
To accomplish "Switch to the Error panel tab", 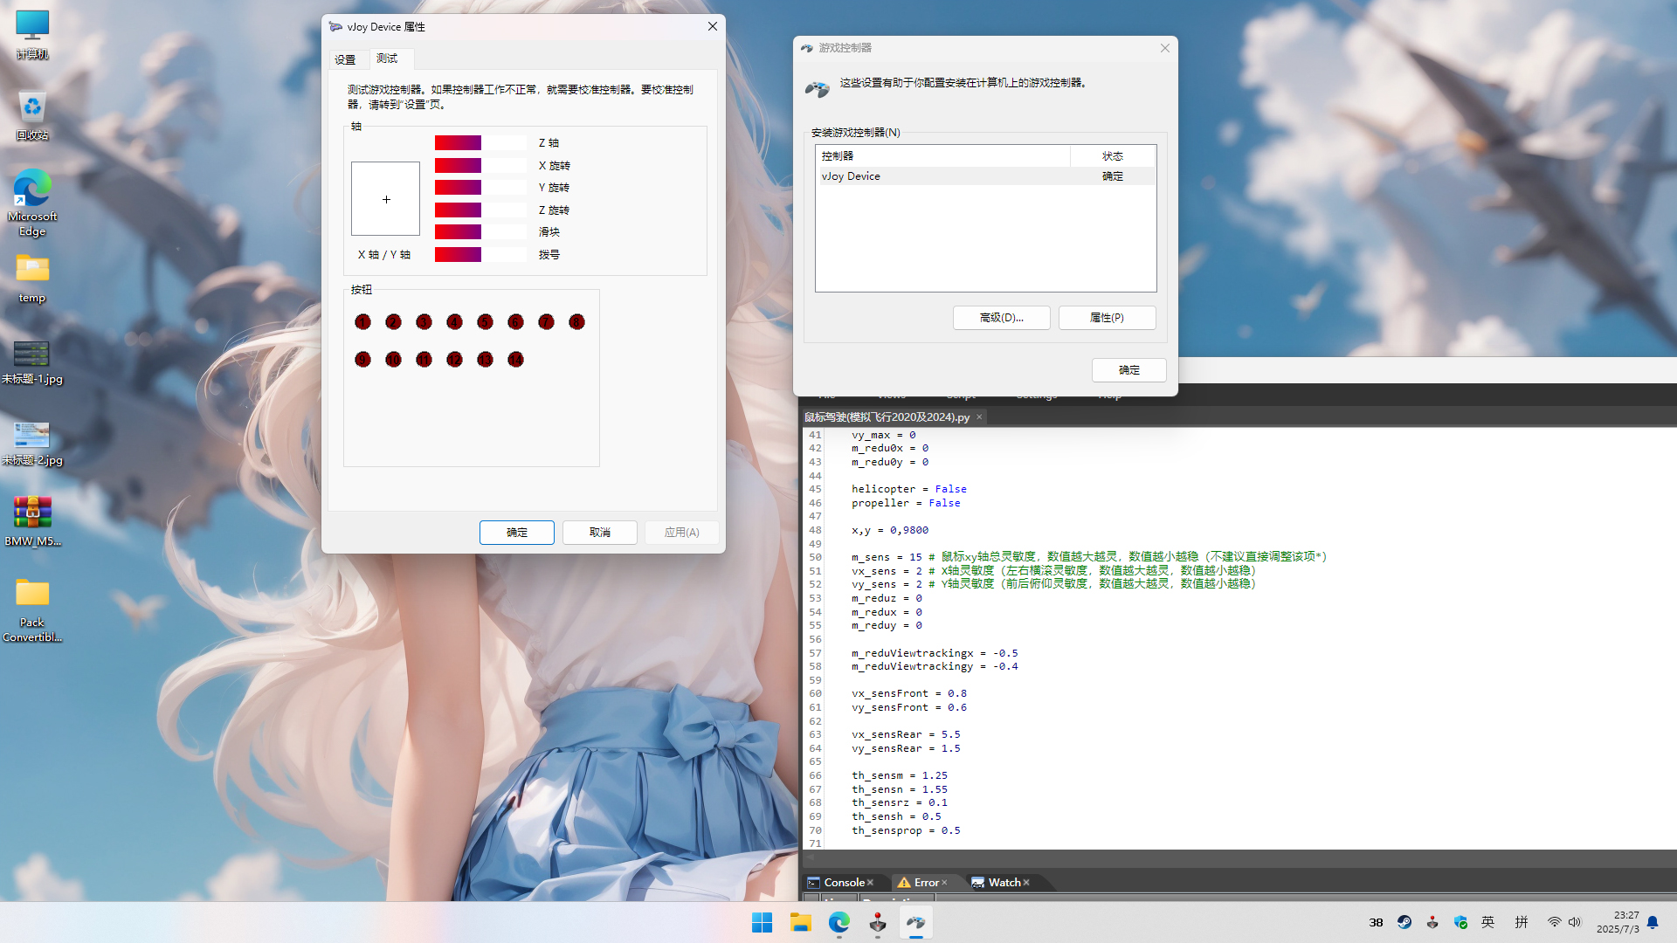I will [x=926, y=883].
